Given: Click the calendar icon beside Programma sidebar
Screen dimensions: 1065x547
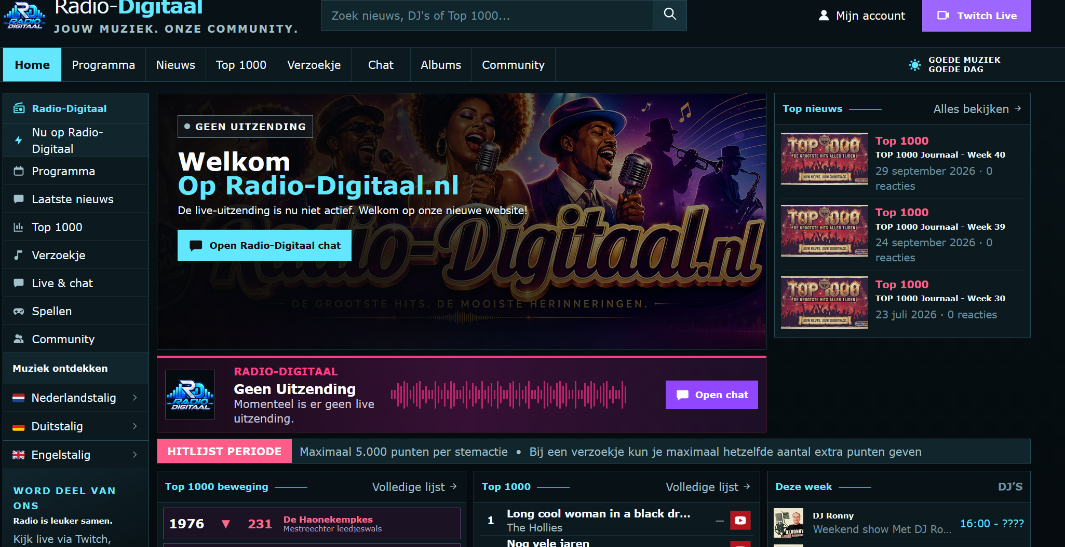Looking at the screenshot, I should 19,171.
